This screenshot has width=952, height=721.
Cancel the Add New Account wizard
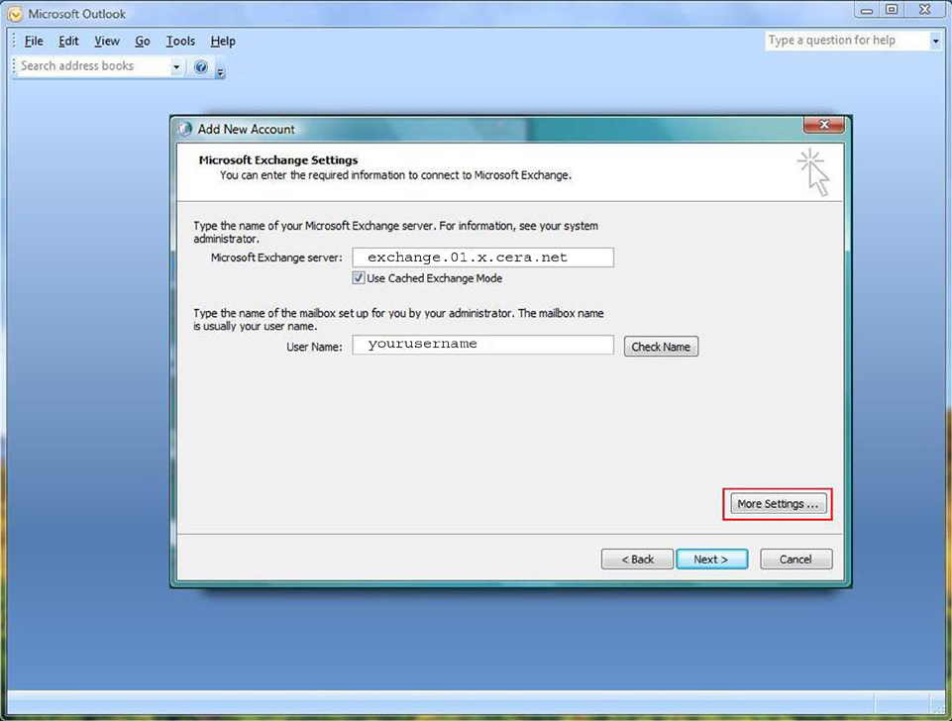pos(795,559)
